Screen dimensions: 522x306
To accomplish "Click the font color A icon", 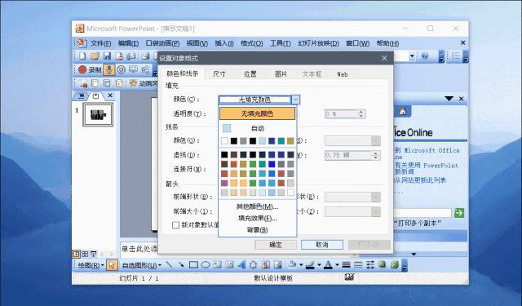I will click(328, 265).
